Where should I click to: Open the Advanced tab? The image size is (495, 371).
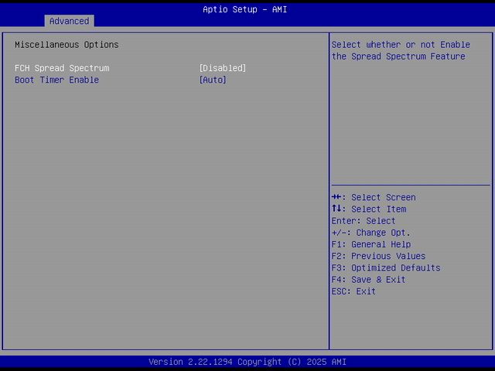point(69,21)
